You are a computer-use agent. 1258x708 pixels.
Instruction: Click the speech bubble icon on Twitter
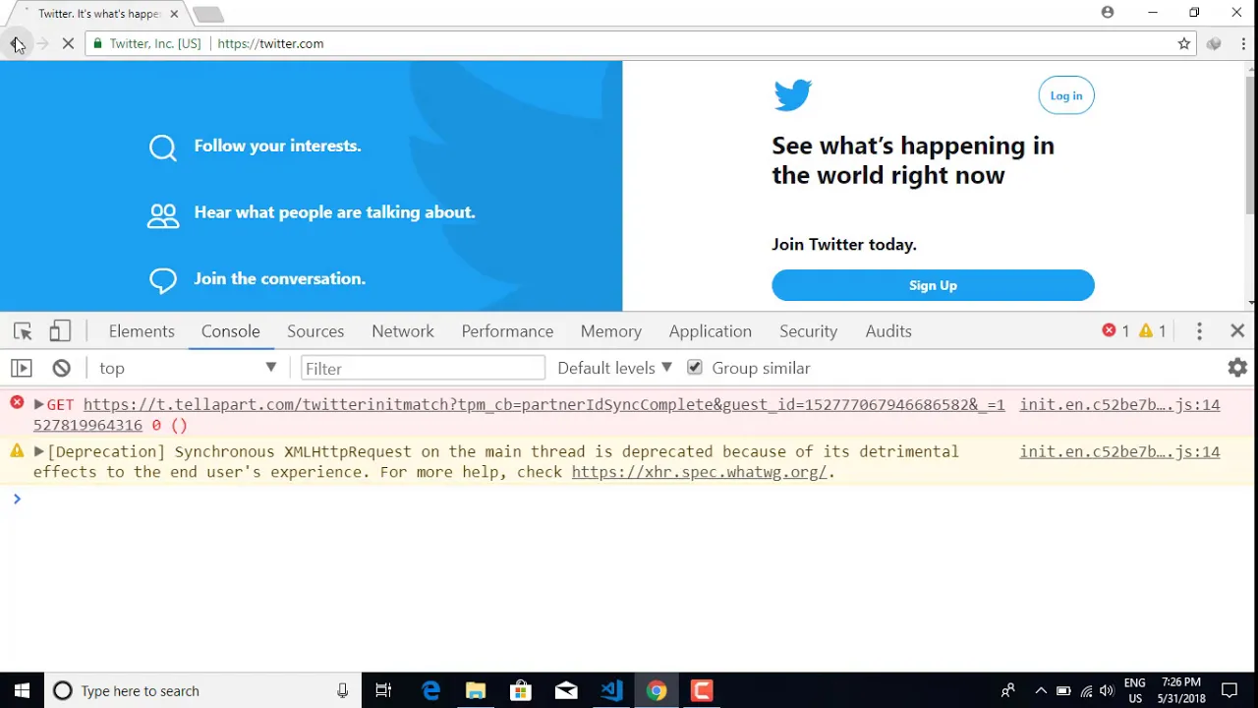[x=163, y=280]
